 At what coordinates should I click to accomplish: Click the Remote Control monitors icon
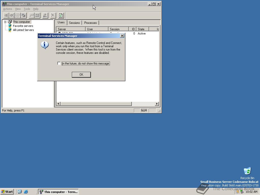click(x=24, y=15)
